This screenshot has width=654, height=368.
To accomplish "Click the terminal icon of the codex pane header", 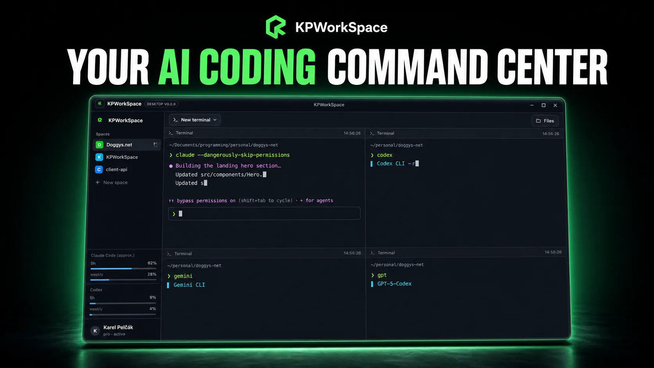I will point(372,133).
